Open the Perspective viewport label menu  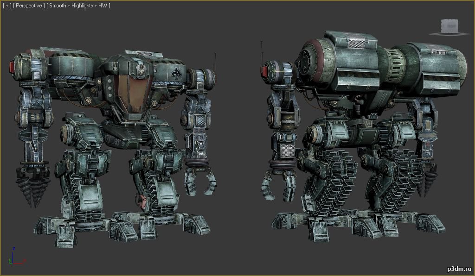[x=30, y=6]
